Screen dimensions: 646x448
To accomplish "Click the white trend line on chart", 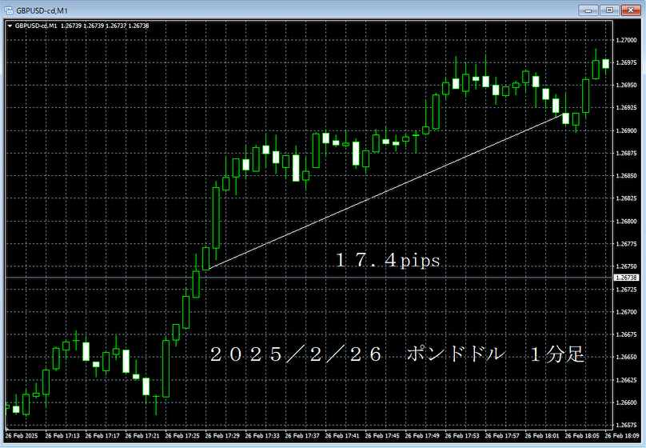I will click(x=387, y=191).
